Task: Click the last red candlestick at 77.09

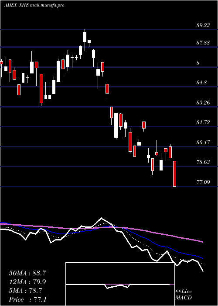Action: (174, 174)
